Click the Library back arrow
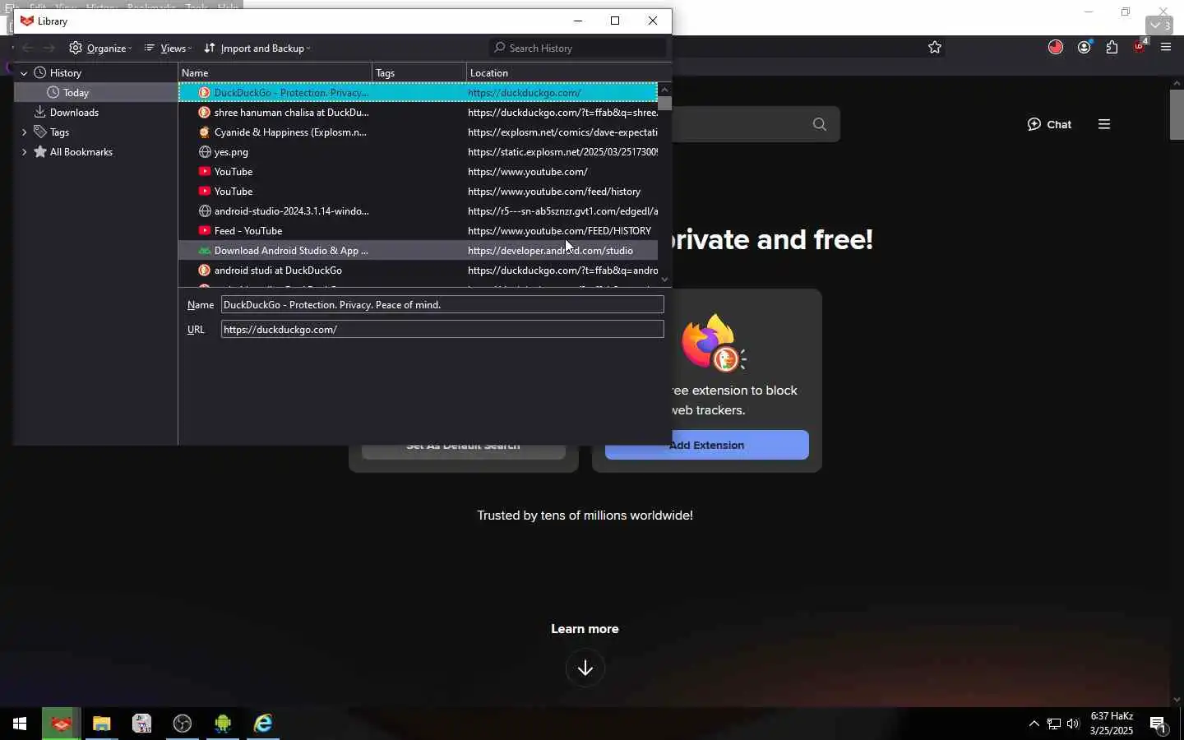This screenshot has width=1184, height=740. pyautogui.click(x=27, y=48)
